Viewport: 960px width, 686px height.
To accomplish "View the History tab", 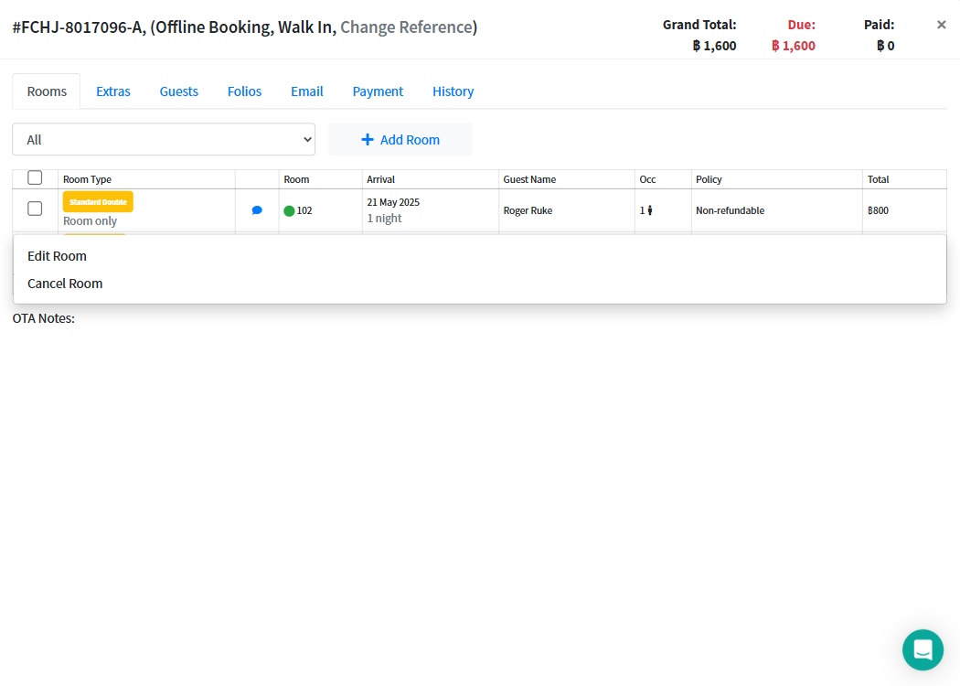I will (x=453, y=91).
